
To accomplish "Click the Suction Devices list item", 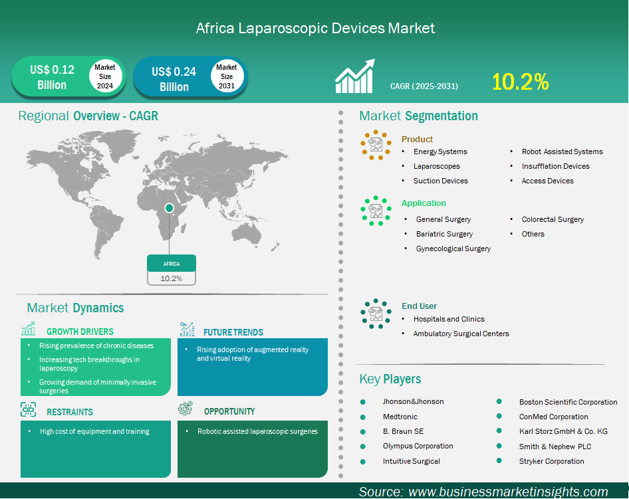I will coord(440,181).
